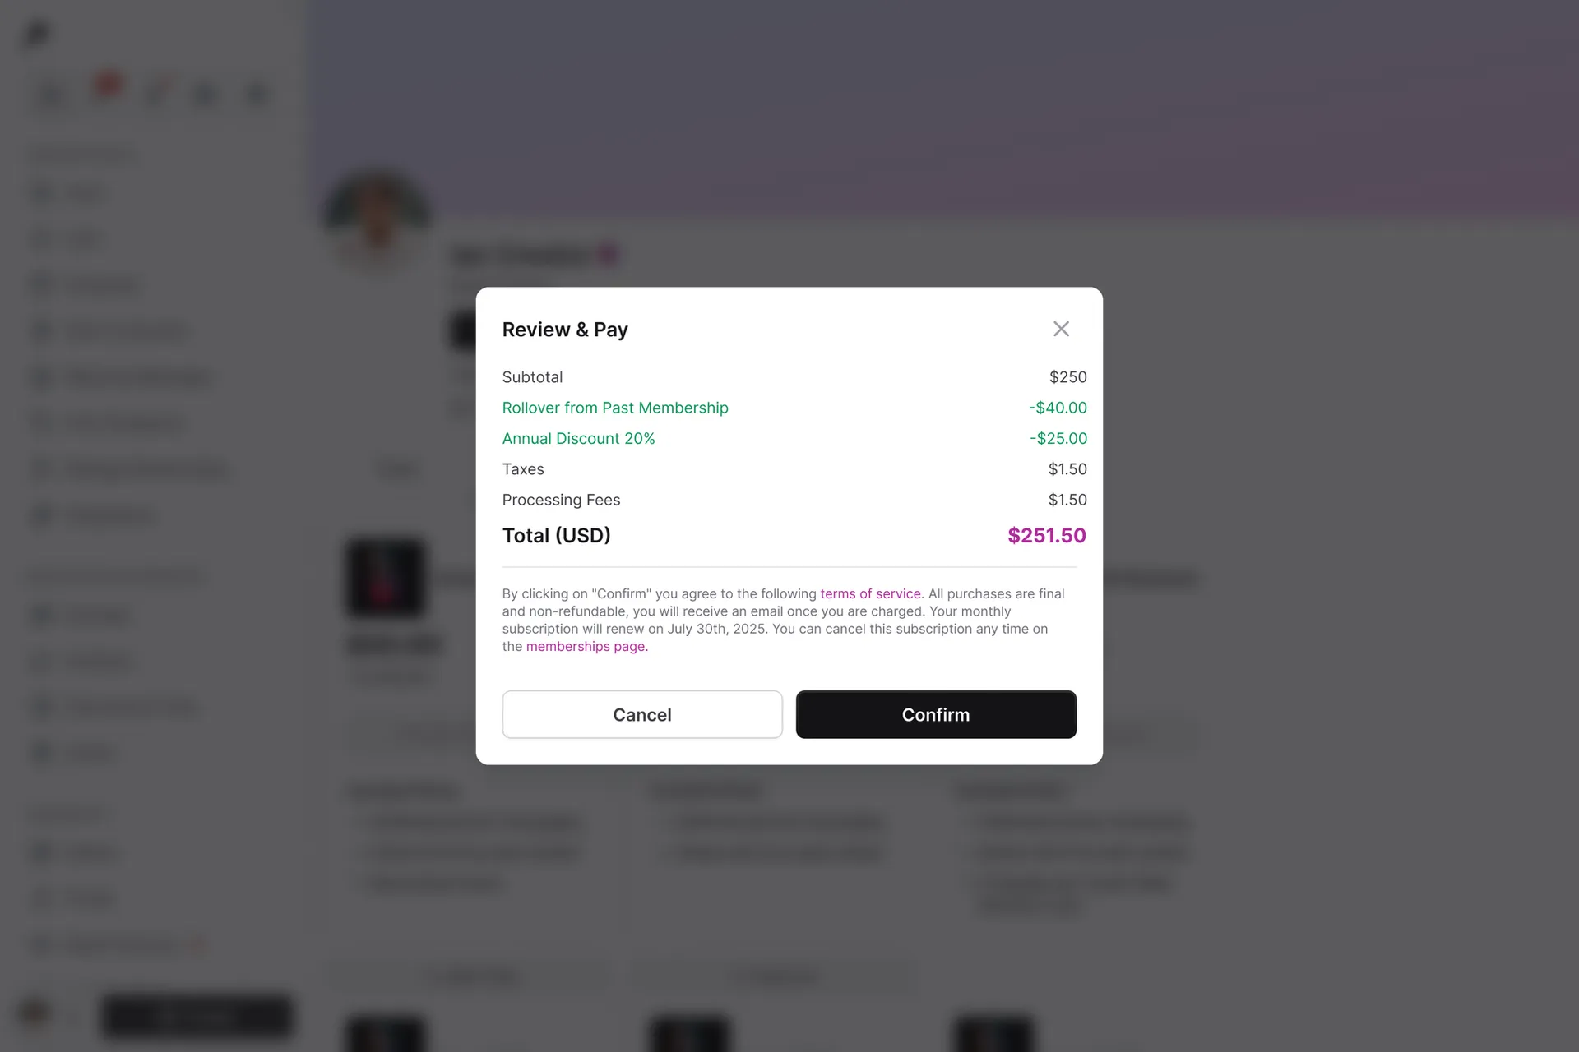The image size is (1579, 1052).
Task: Confirm the $251.50 payment
Action: pyautogui.click(x=936, y=714)
